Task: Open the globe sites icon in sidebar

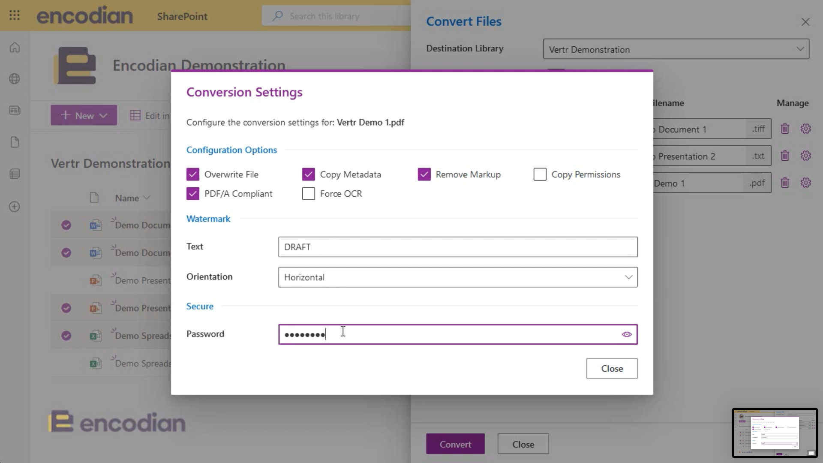Action: point(15,79)
